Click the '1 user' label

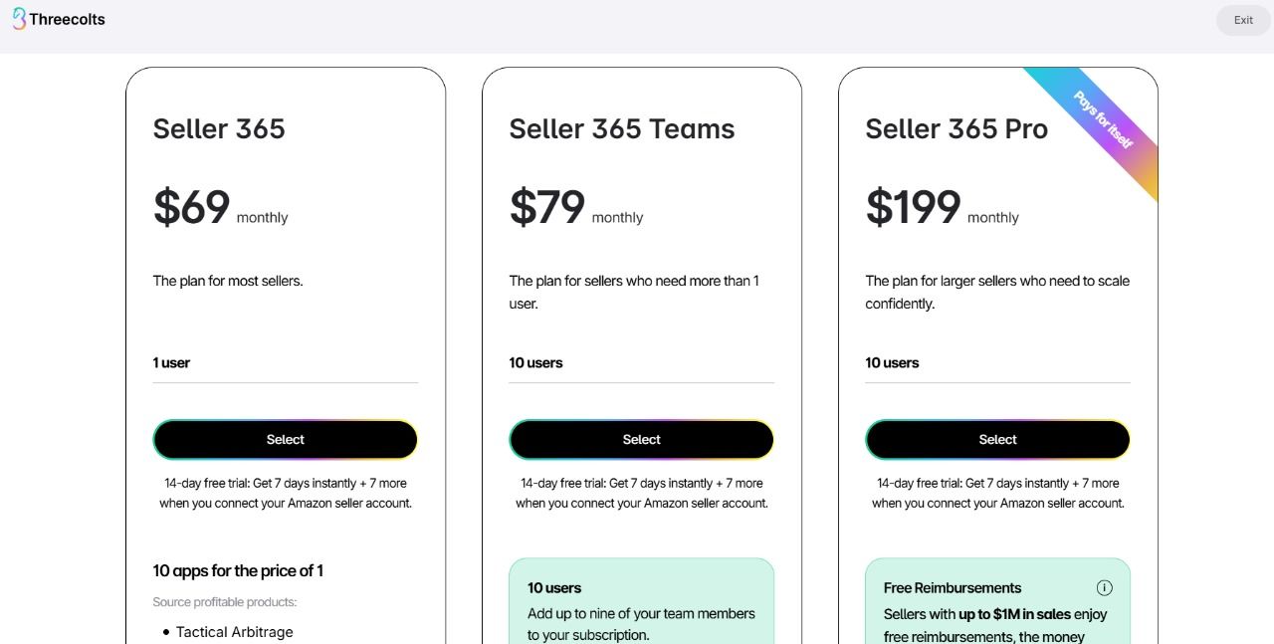[x=171, y=362]
